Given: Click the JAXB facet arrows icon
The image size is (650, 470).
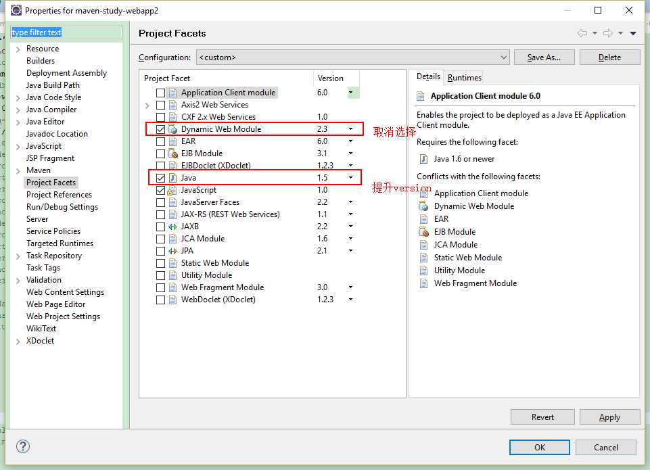Looking at the screenshot, I should click(x=172, y=227).
